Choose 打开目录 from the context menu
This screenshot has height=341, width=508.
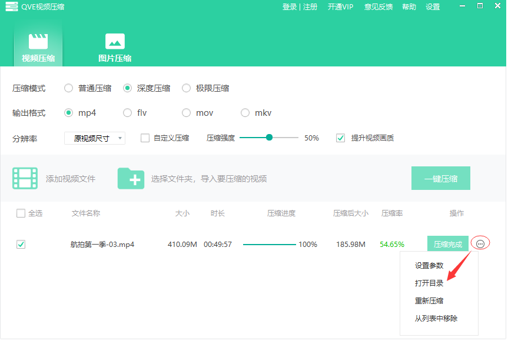tap(429, 283)
